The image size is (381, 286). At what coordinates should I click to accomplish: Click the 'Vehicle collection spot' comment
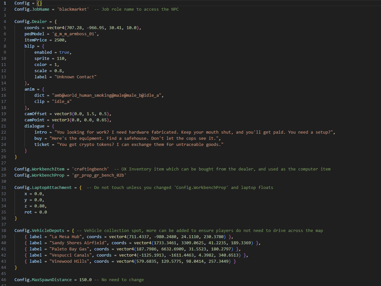(x=200, y=231)
